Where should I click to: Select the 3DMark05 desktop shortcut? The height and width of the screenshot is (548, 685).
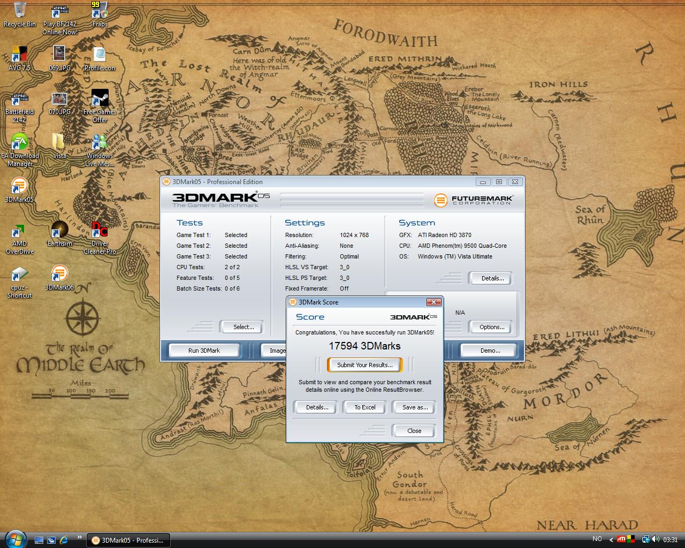pos(19,190)
